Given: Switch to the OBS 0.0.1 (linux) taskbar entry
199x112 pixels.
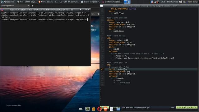Looking at the screenshot, I should [x=69, y=2].
